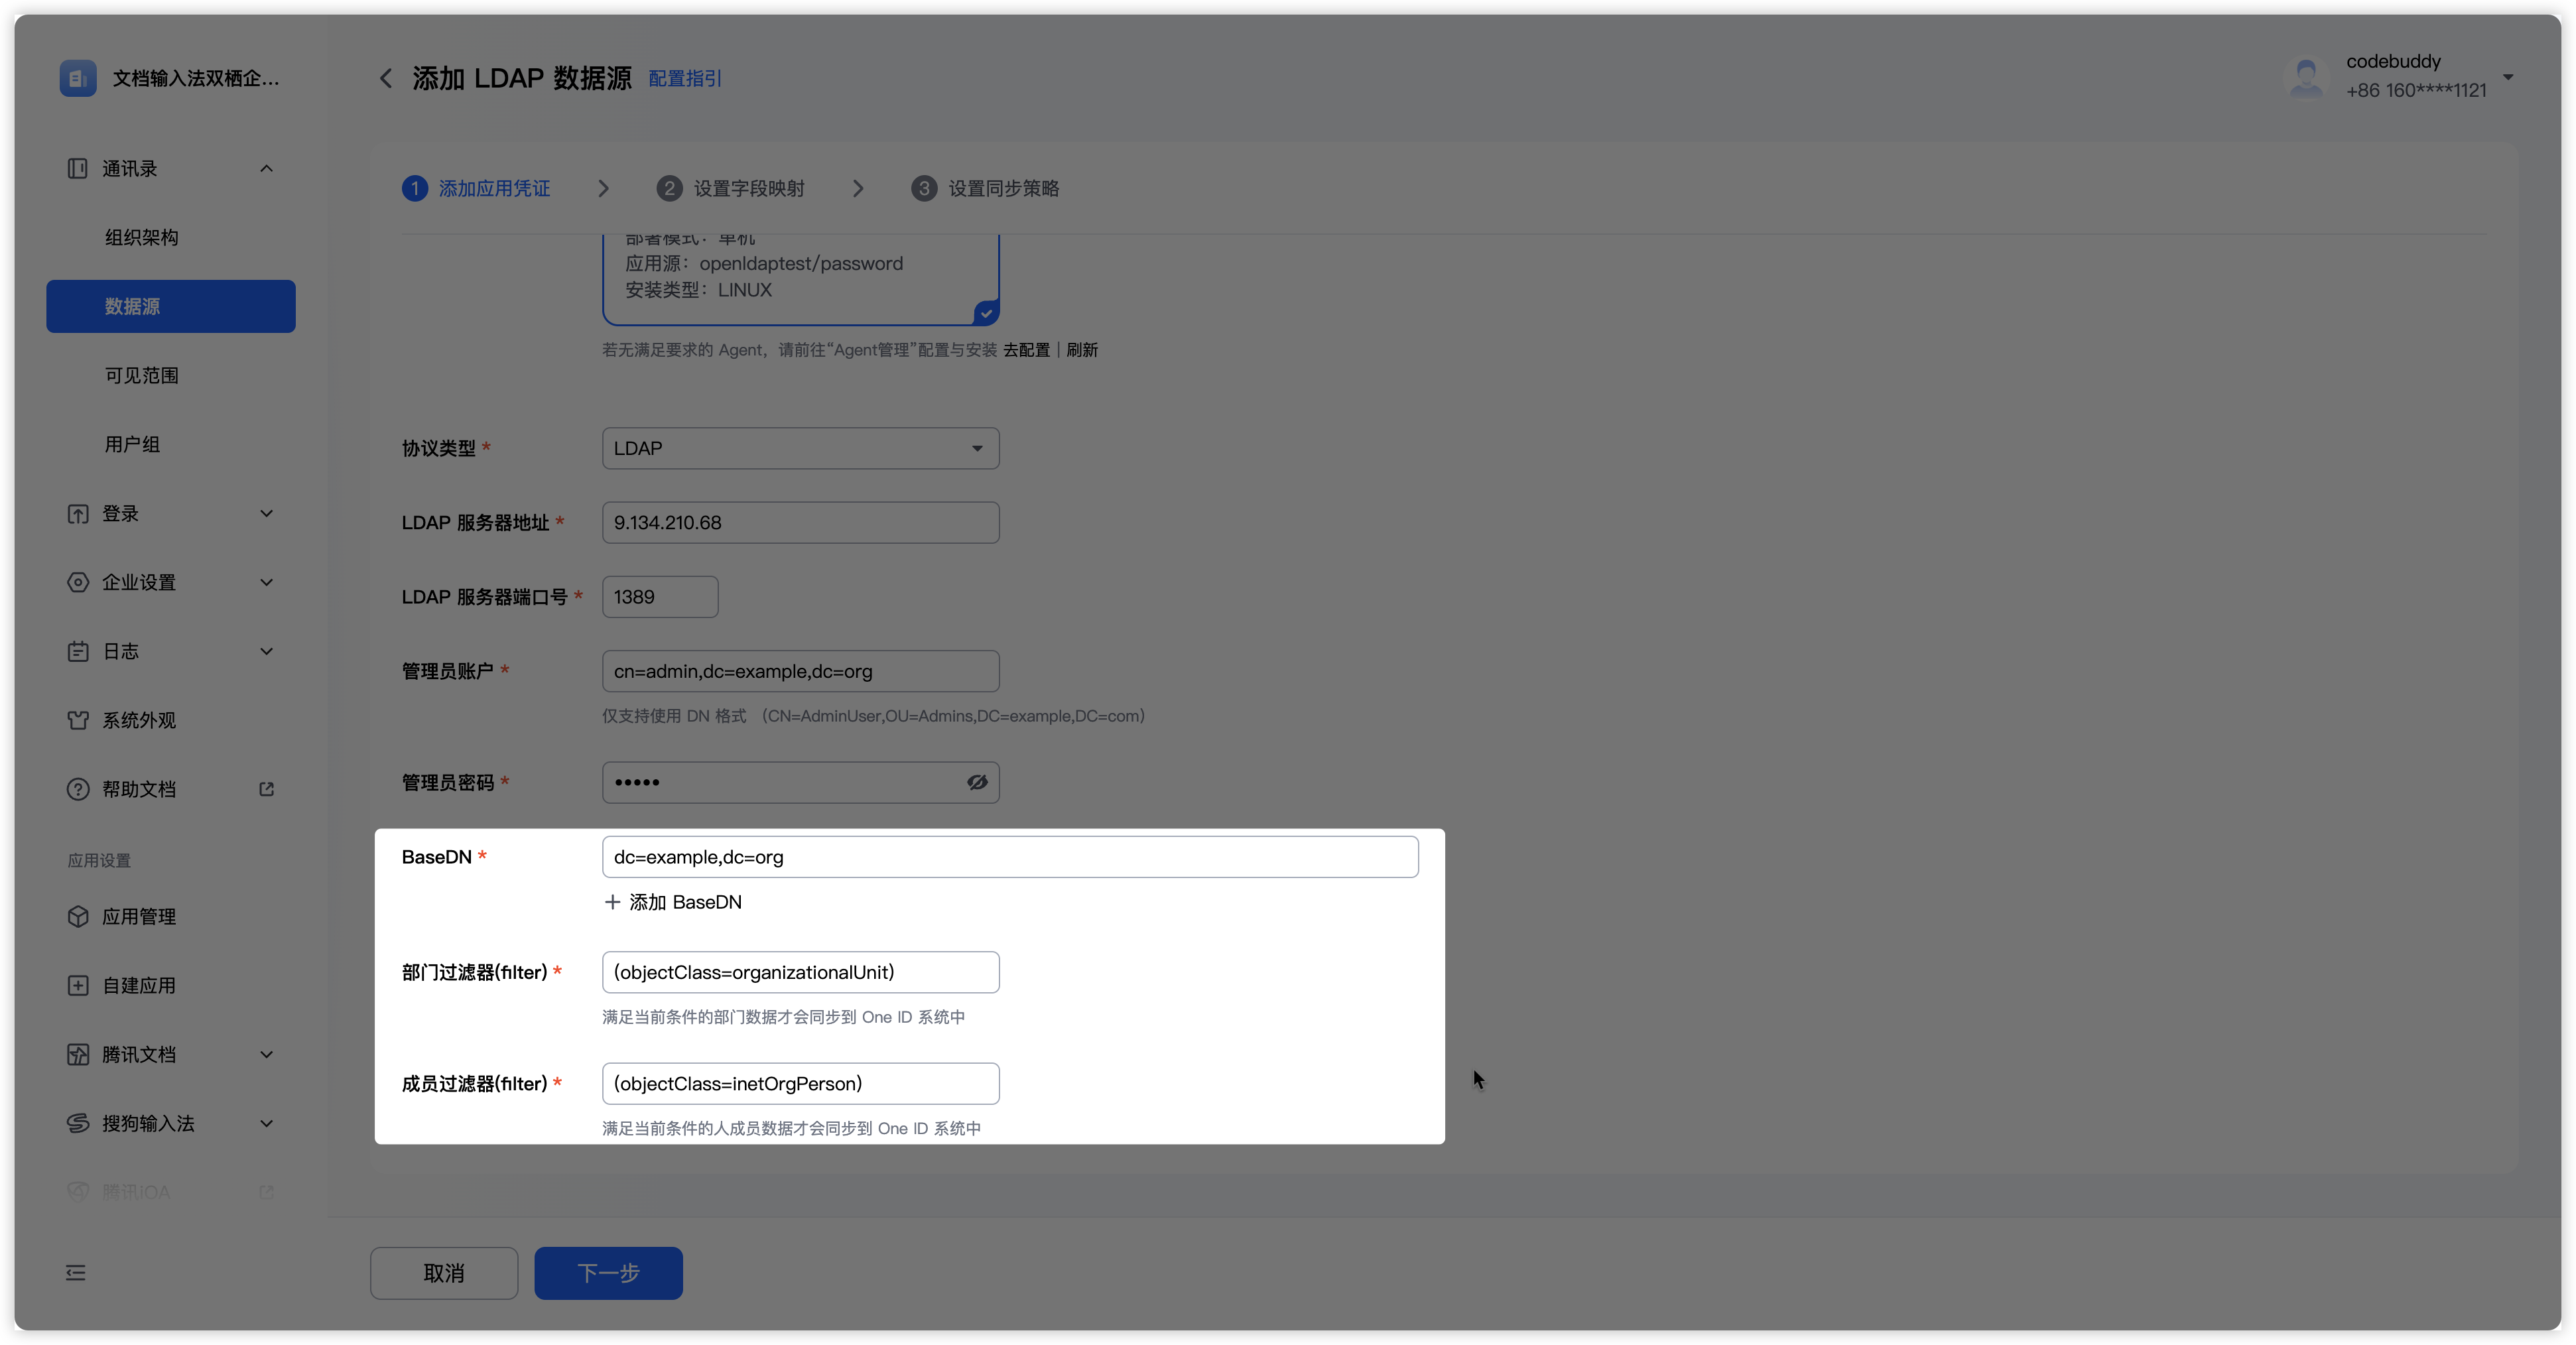Click the 自建应用 plus-box icon
The image size is (2576, 1345).
[78, 986]
